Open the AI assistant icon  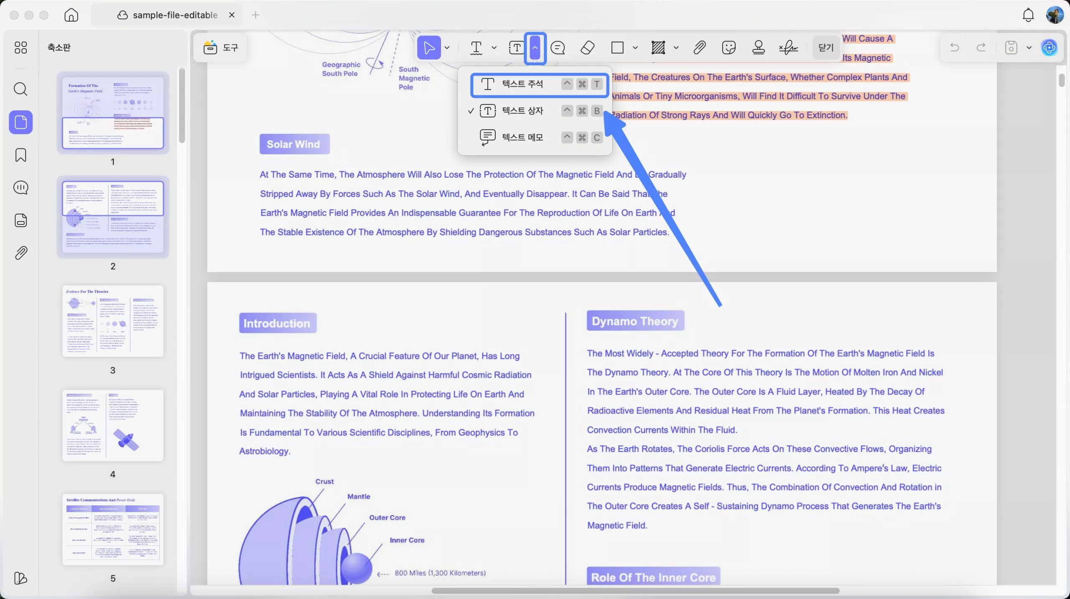click(1049, 48)
